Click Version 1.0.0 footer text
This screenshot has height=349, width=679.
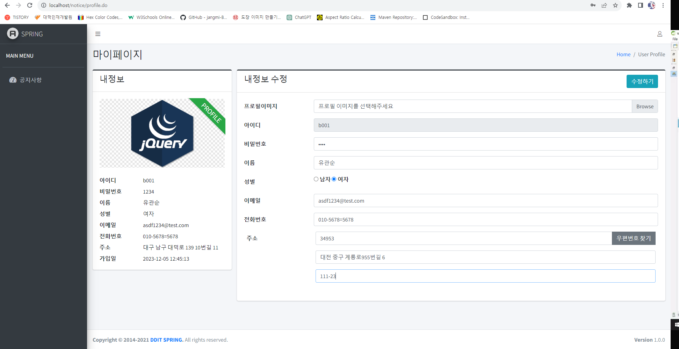click(650, 340)
